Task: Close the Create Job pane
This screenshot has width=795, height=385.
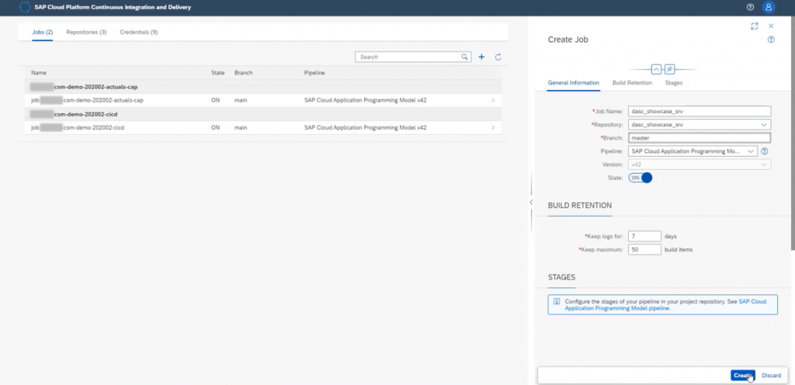Action: [x=771, y=26]
